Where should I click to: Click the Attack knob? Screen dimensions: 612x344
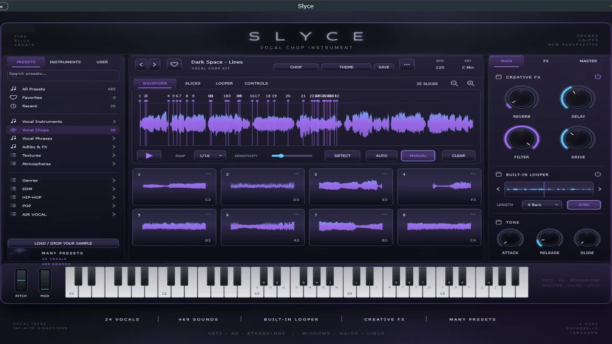510,239
